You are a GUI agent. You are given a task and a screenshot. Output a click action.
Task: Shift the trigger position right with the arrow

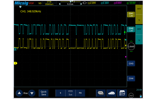81,4
